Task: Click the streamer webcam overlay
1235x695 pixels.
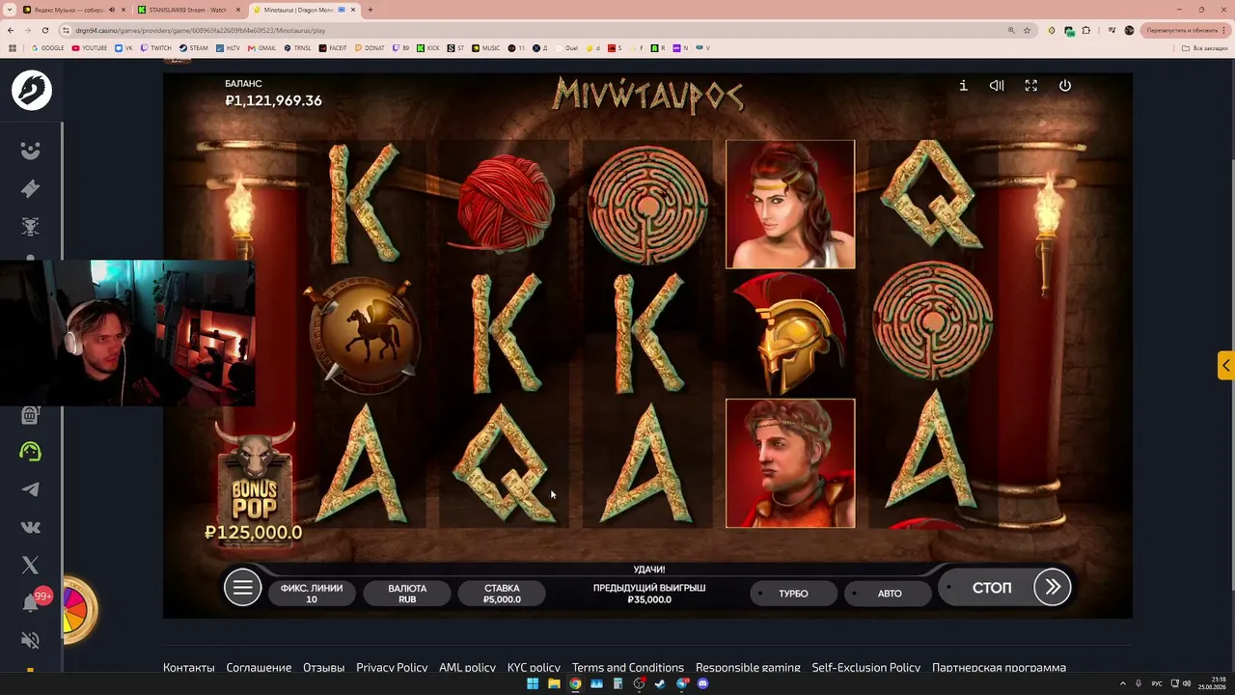Action: click(x=127, y=333)
